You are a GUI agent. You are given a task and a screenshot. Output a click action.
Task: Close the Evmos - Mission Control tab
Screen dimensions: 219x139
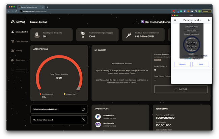tap(43, 7)
